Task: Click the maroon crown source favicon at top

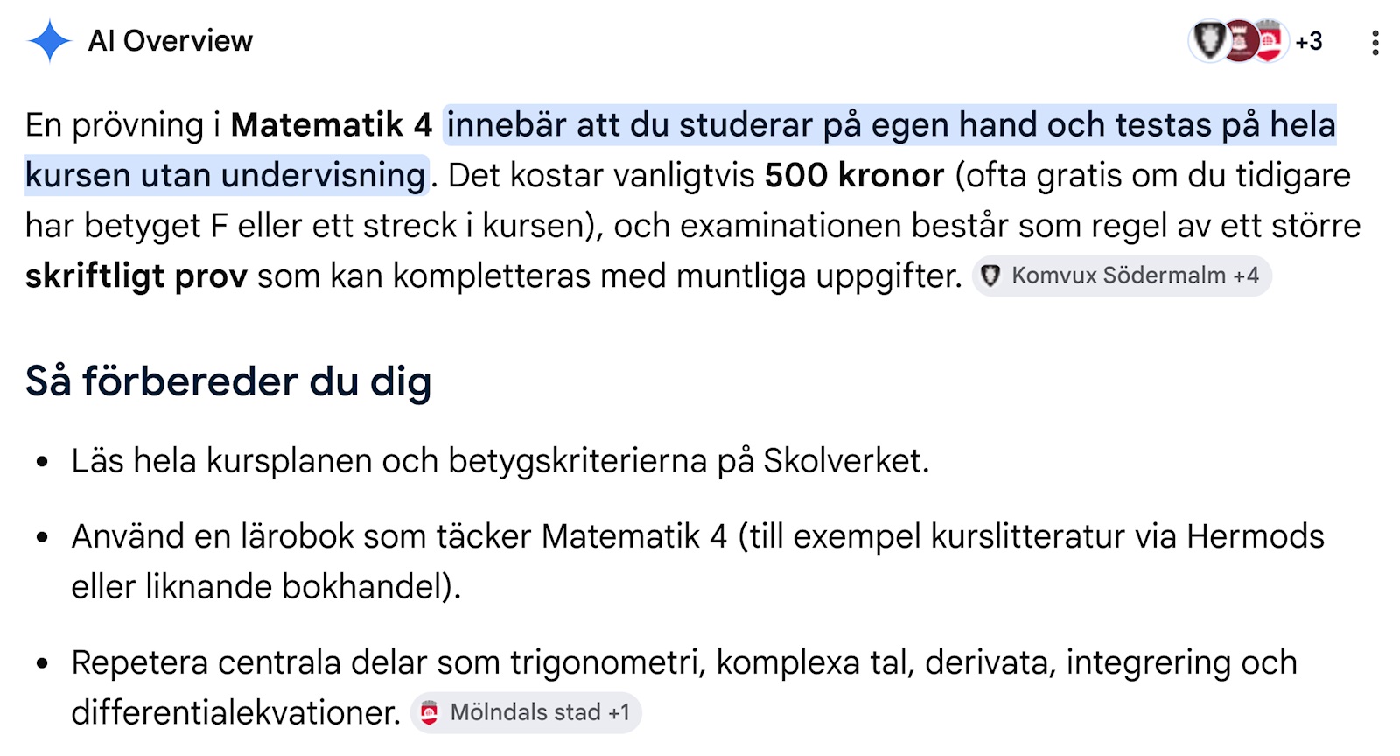Action: click(1240, 40)
